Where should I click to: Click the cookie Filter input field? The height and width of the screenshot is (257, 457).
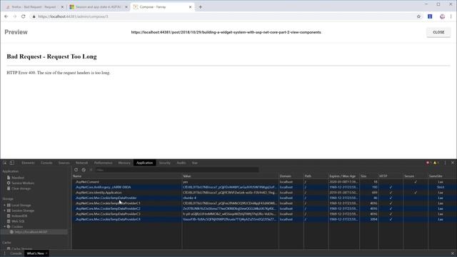[177, 170]
